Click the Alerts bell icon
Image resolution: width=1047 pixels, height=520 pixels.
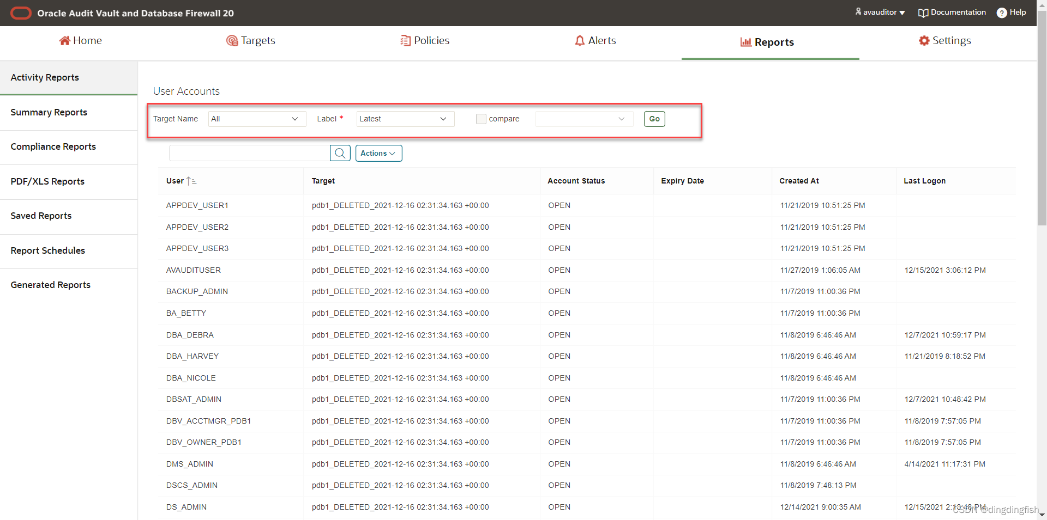[x=580, y=40]
